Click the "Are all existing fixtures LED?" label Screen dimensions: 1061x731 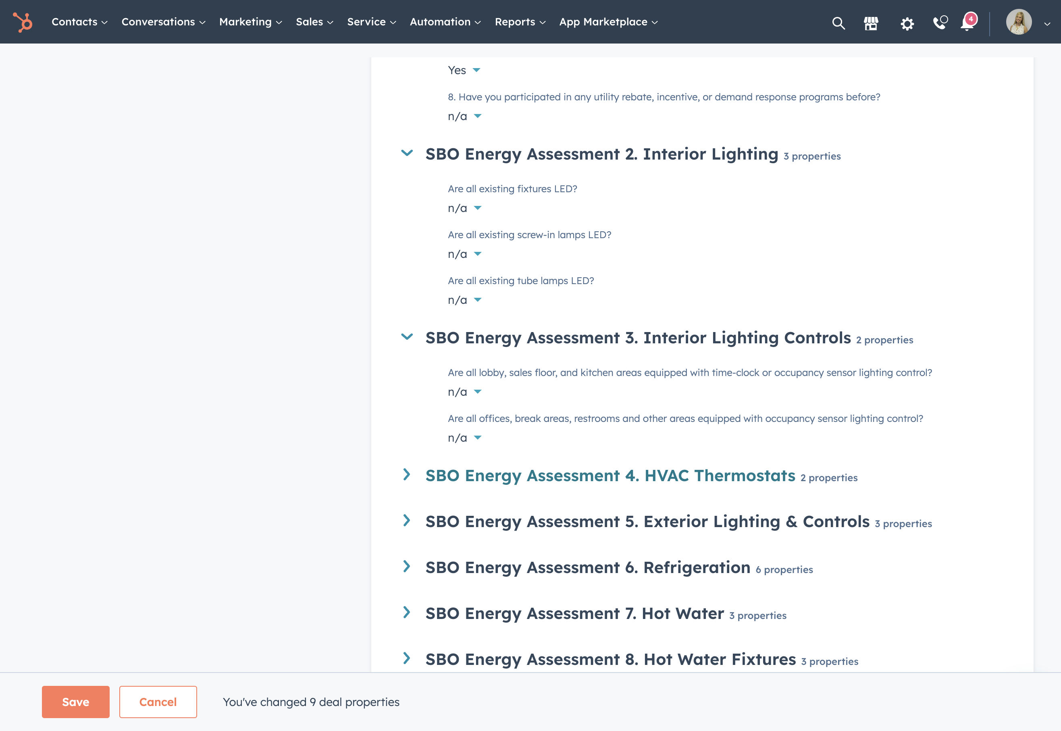coord(512,189)
